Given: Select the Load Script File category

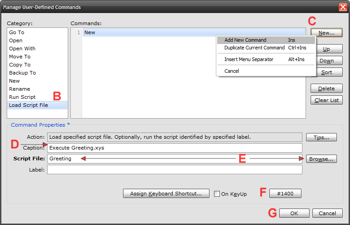Looking at the screenshot, I should (x=37, y=105).
